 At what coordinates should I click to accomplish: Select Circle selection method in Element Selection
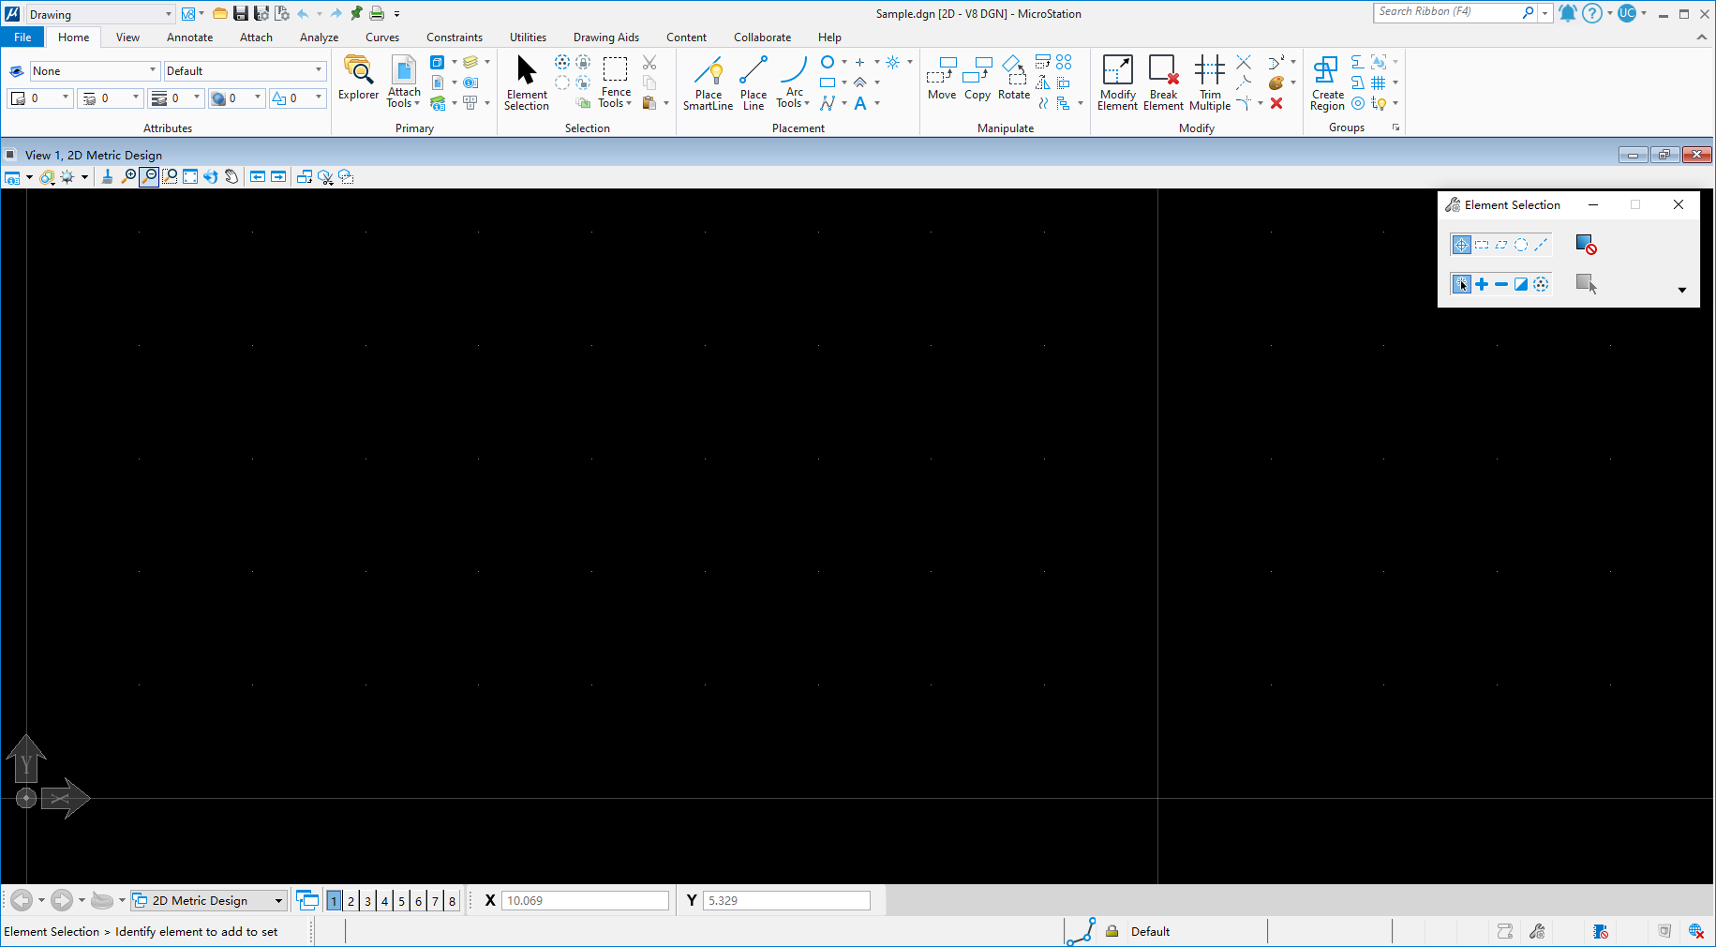click(x=1521, y=245)
